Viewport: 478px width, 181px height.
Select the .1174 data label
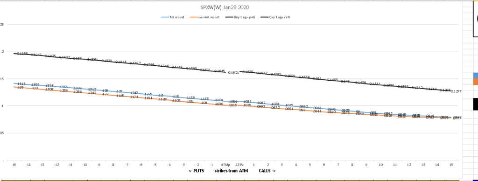click(x=134, y=97)
